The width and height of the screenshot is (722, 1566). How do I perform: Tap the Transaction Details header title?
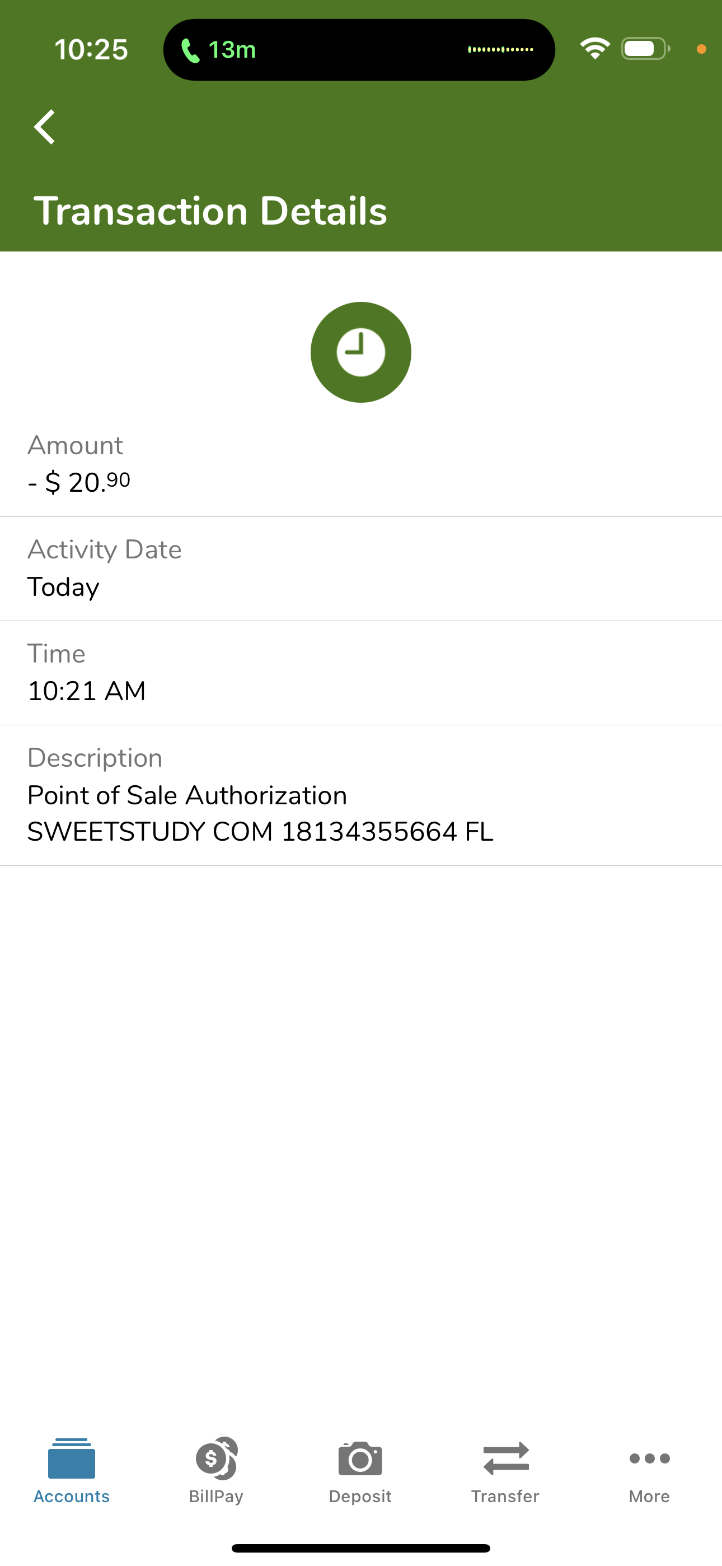pos(210,211)
